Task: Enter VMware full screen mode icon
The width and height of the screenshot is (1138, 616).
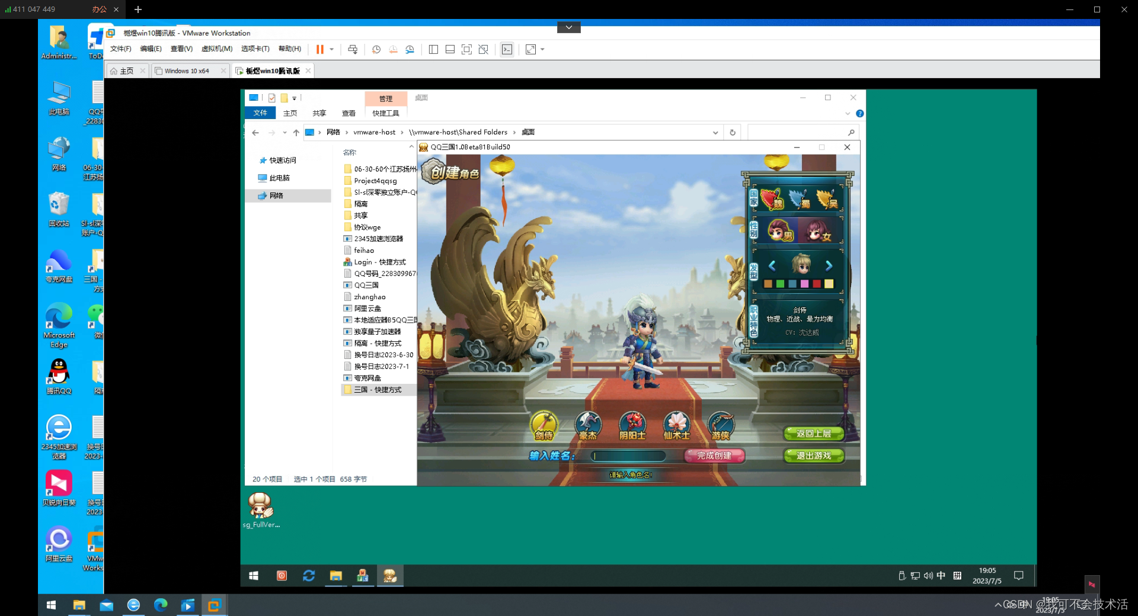Action: (x=466, y=50)
